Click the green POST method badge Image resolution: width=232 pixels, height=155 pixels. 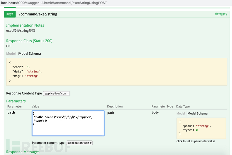[10, 14]
